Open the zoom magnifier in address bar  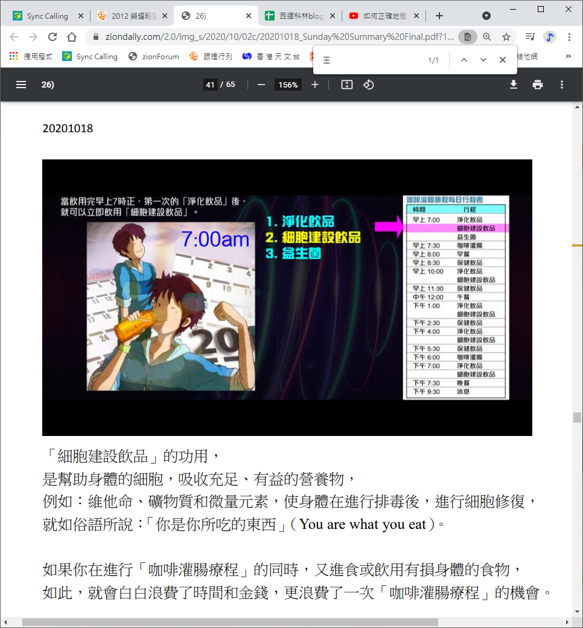coord(487,37)
